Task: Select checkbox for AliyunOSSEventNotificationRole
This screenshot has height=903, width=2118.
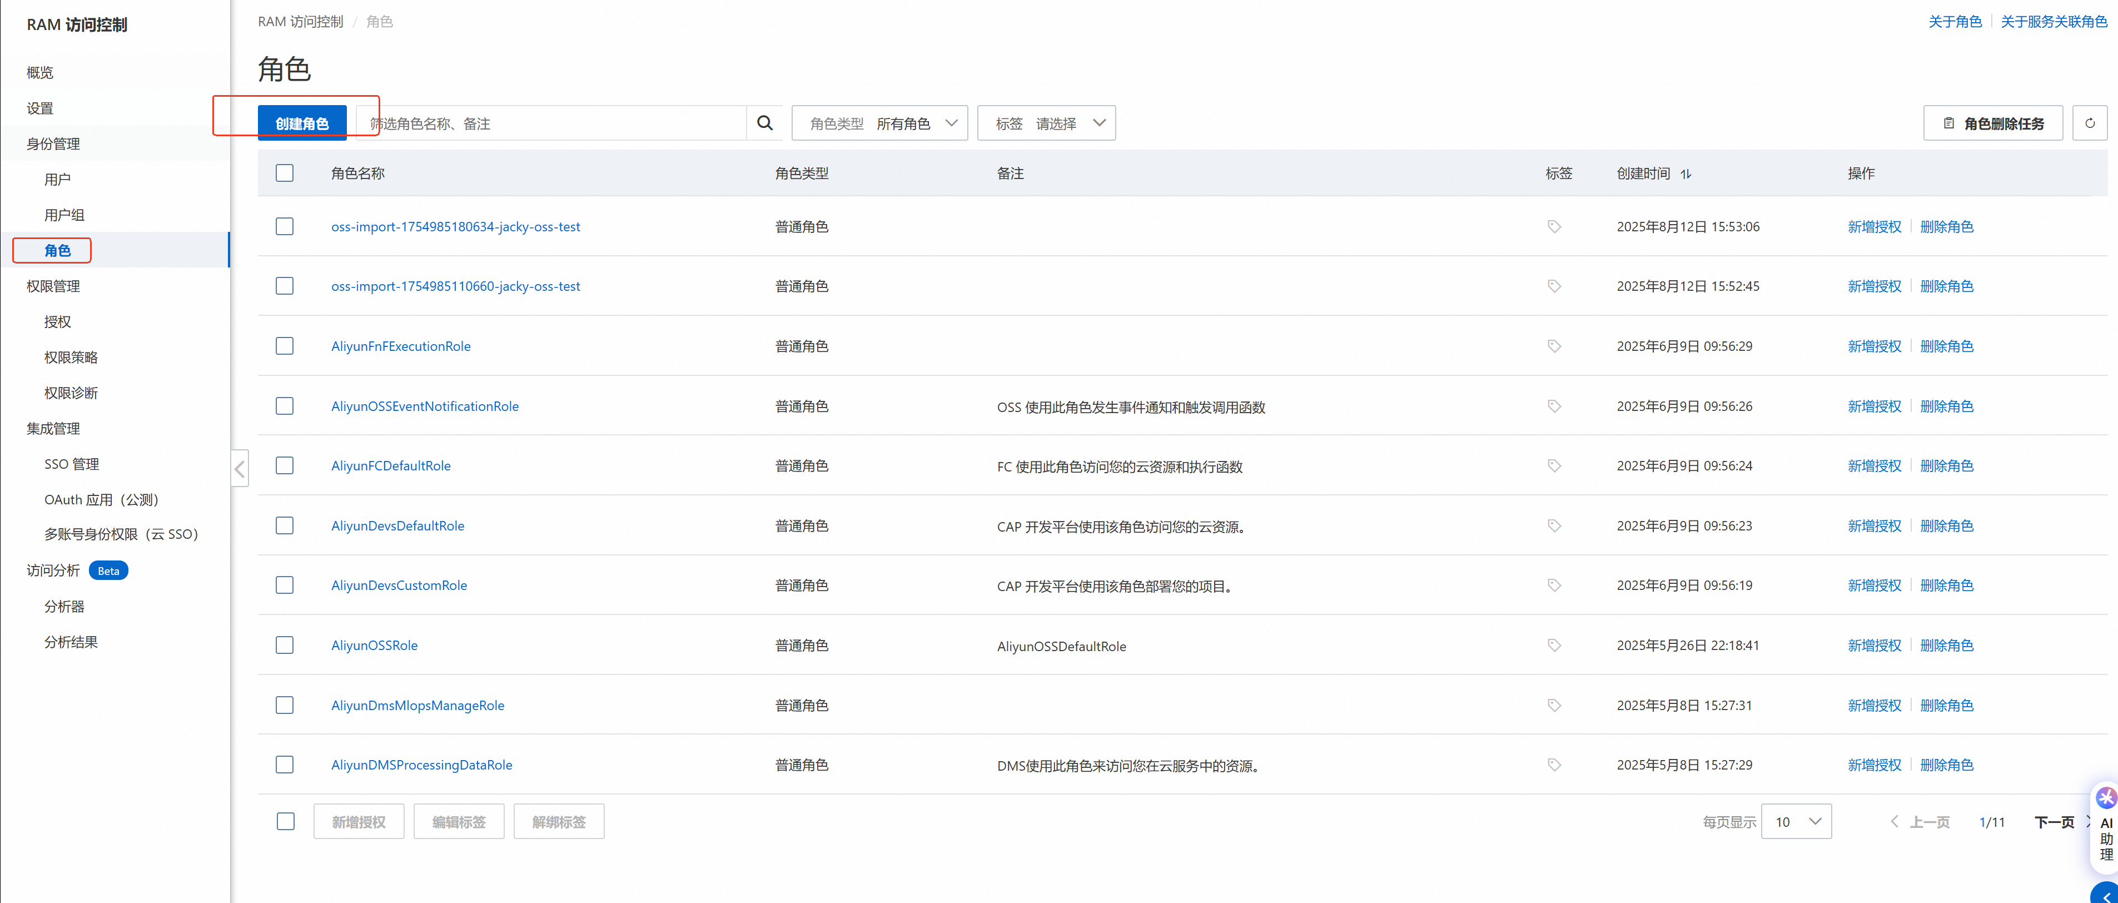Action: point(285,405)
